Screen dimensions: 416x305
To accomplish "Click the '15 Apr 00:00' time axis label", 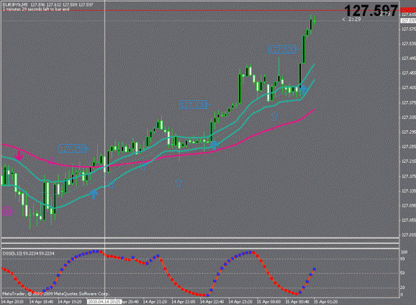I will (x=269, y=302).
